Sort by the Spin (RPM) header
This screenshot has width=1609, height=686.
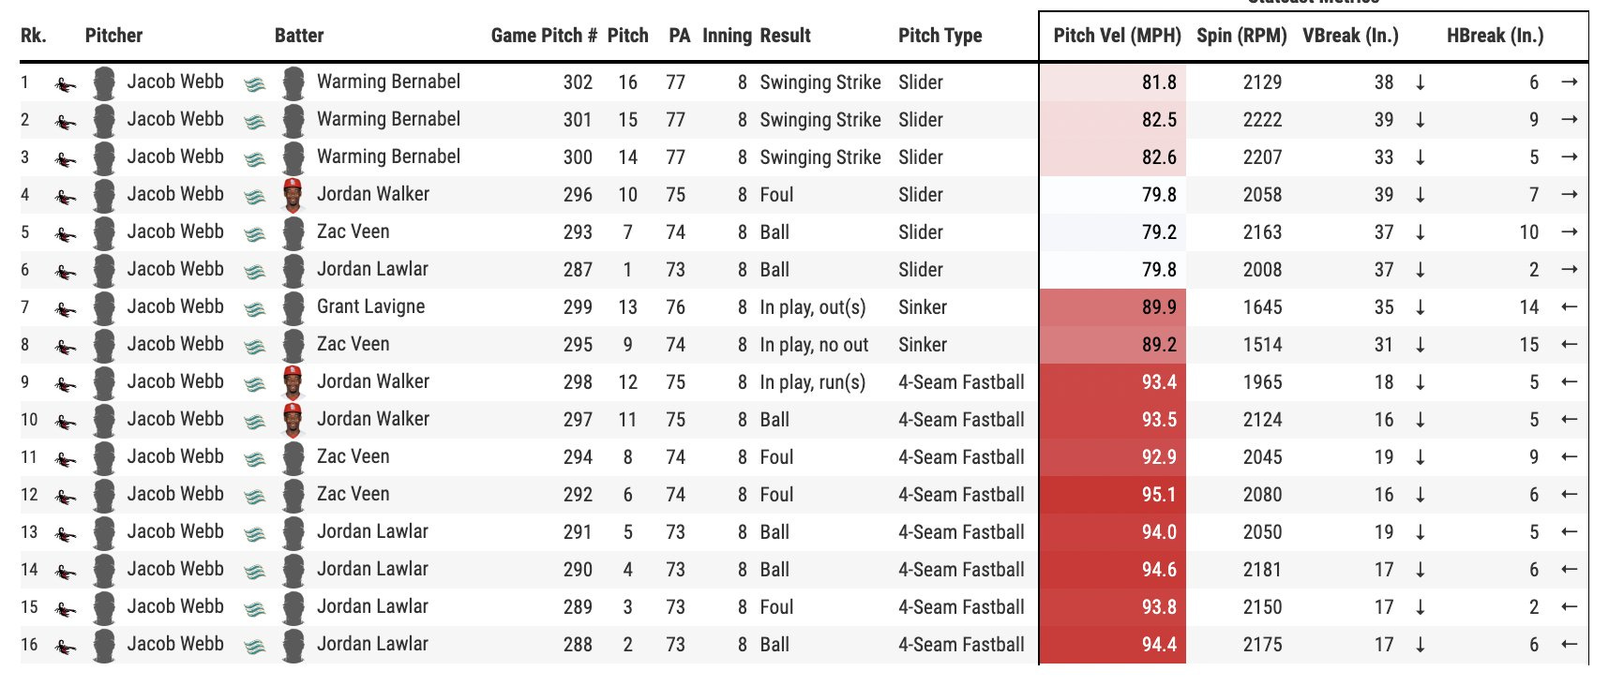1241,36
